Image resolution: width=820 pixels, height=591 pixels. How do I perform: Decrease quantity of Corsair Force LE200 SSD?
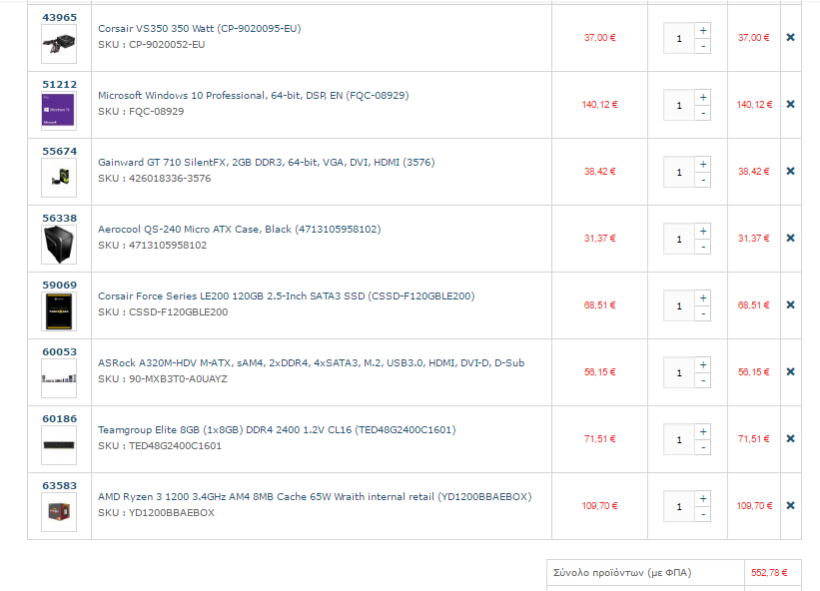tap(703, 313)
